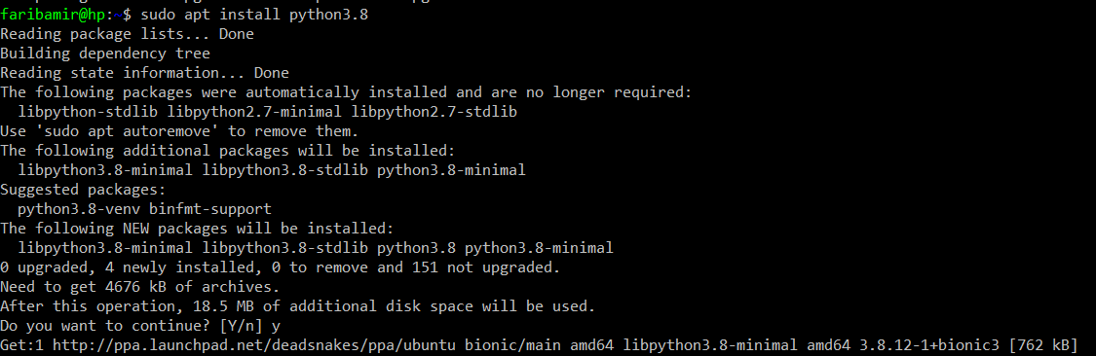Click binfmt-support in suggested packages

(x=210, y=209)
